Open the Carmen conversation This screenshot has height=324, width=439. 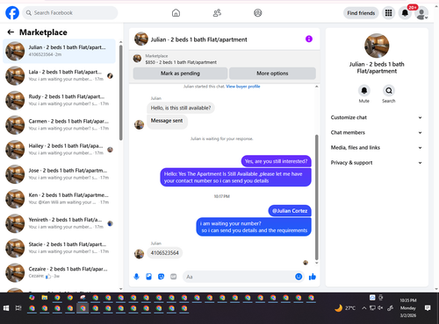pos(59,125)
